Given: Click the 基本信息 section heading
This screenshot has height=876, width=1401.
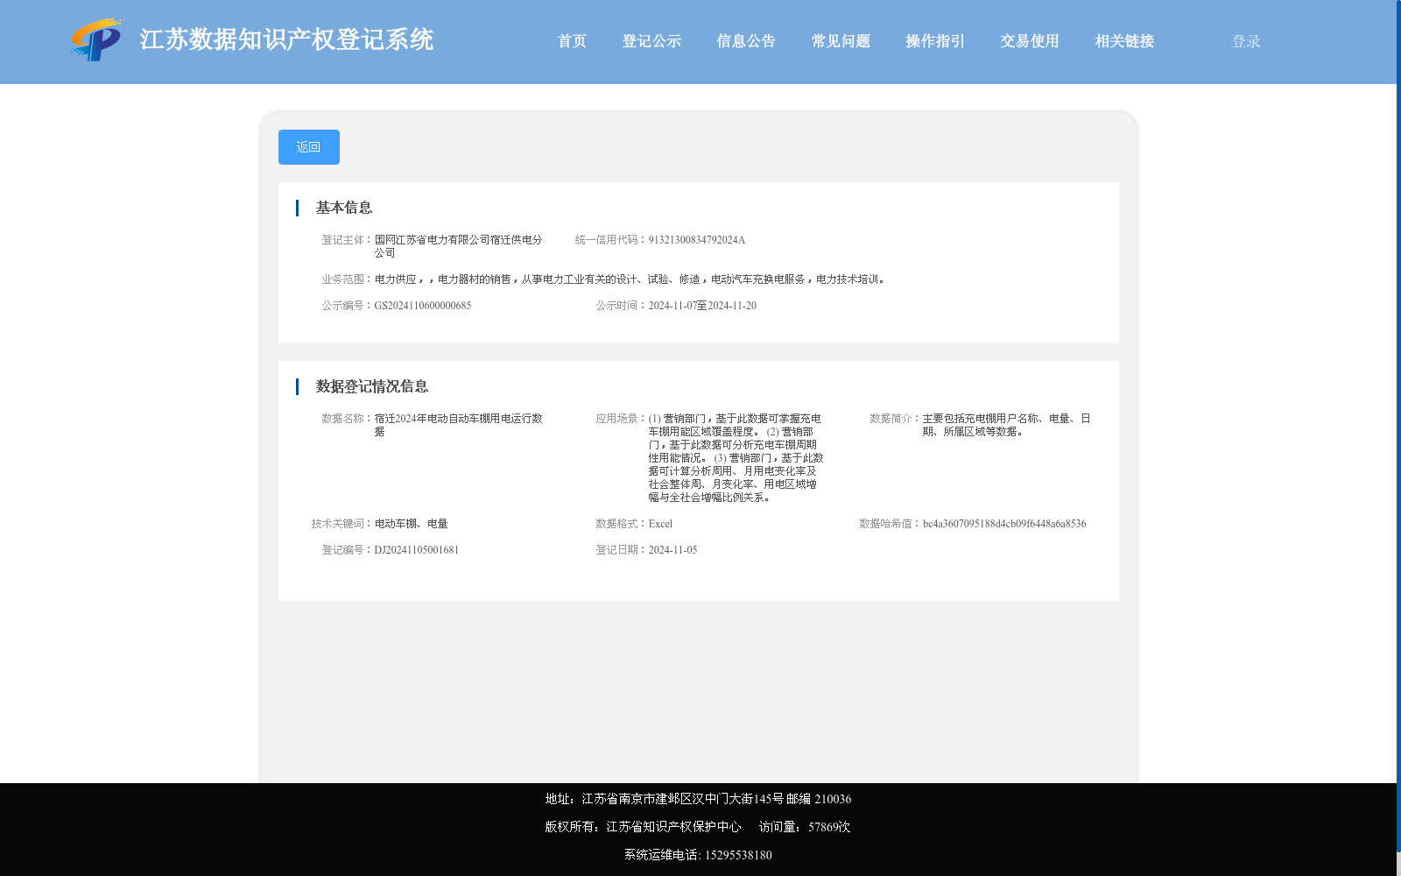Looking at the screenshot, I should (x=344, y=208).
